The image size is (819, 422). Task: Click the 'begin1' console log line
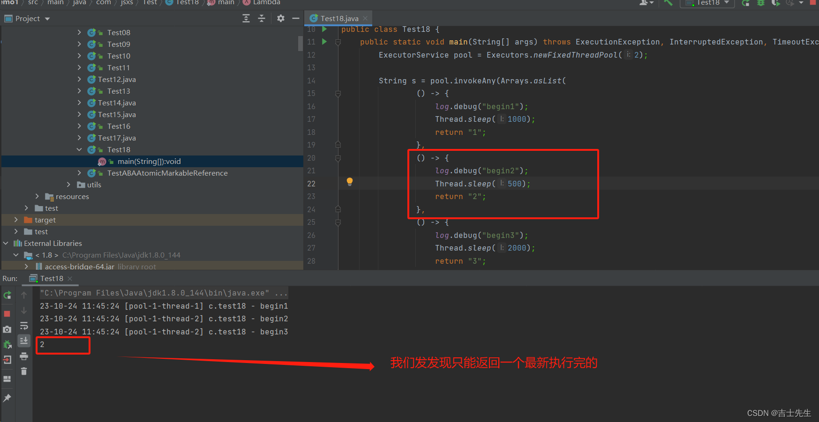164,306
